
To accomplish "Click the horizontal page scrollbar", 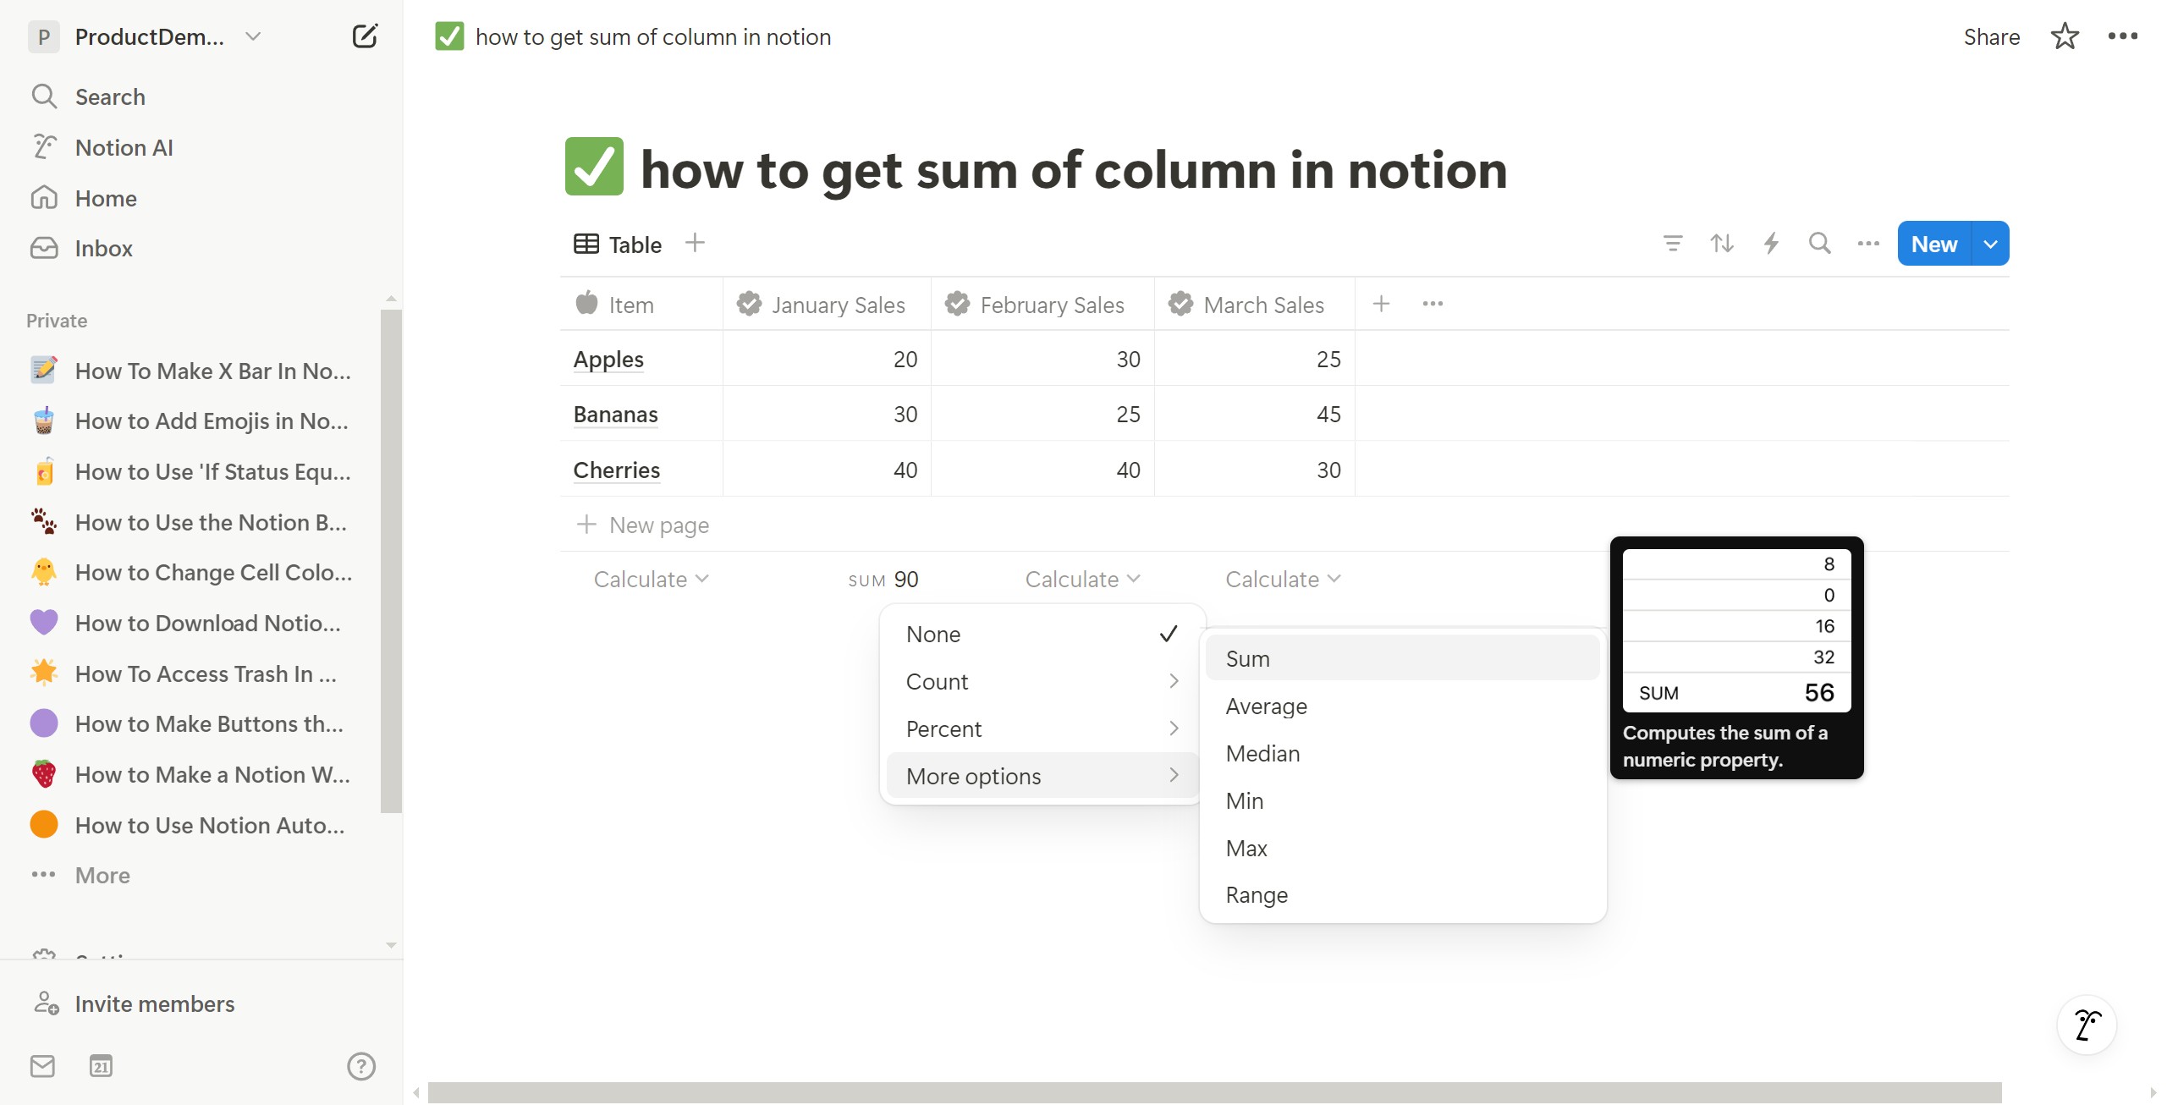I will click(1214, 1092).
